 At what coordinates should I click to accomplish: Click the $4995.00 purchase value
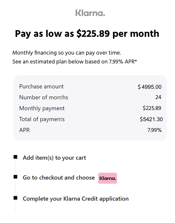click(150, 87)
